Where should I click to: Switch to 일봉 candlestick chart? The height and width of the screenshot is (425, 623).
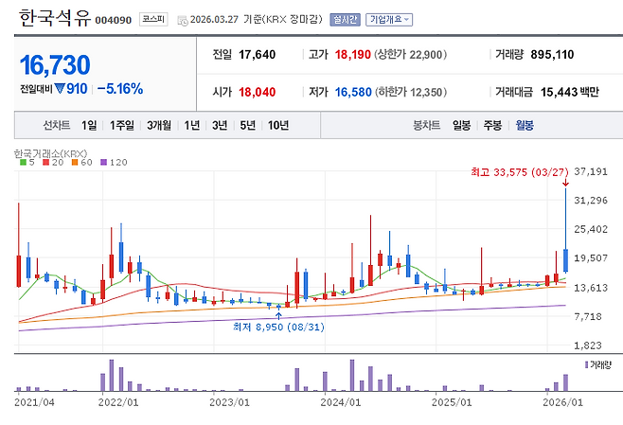462,125
